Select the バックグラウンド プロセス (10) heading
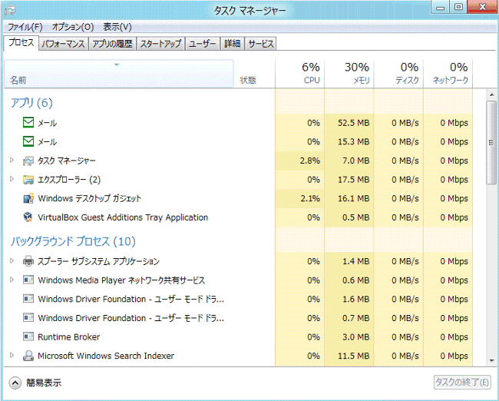Image resolution: width=499 pixels, height=401 pixels. 73,241
